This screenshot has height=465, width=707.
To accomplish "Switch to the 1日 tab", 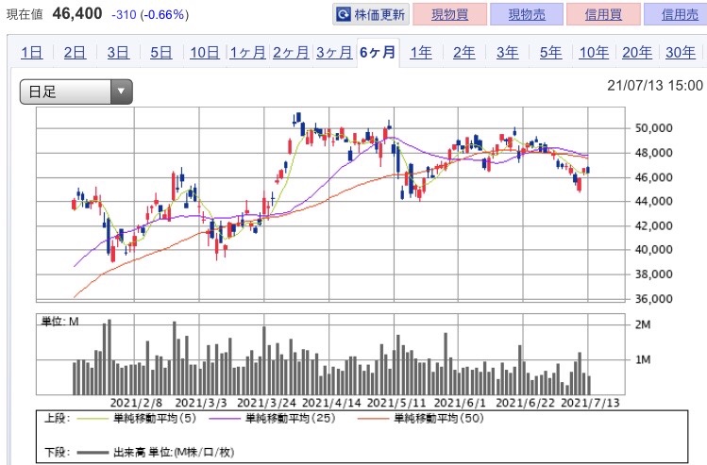I will click(x=31, y=53).
